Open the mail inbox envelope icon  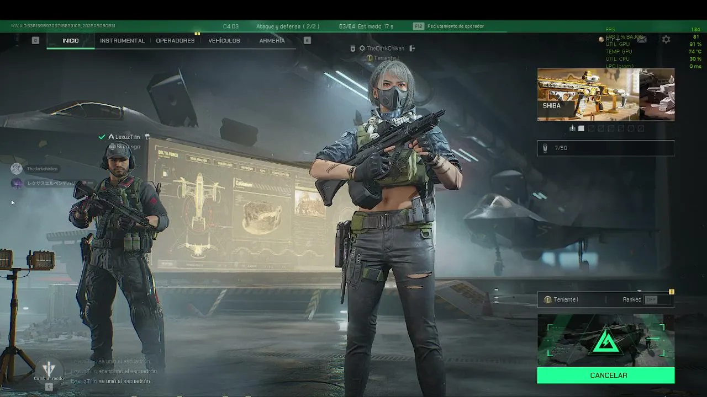point(642,39)
